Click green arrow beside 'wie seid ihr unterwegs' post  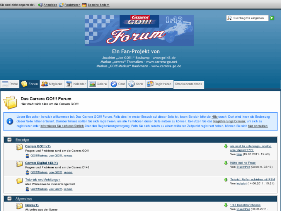(x=226, y=146)
